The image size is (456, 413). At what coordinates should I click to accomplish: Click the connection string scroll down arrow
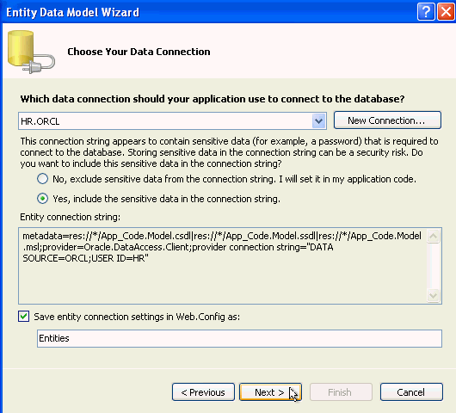coord(434,296)
